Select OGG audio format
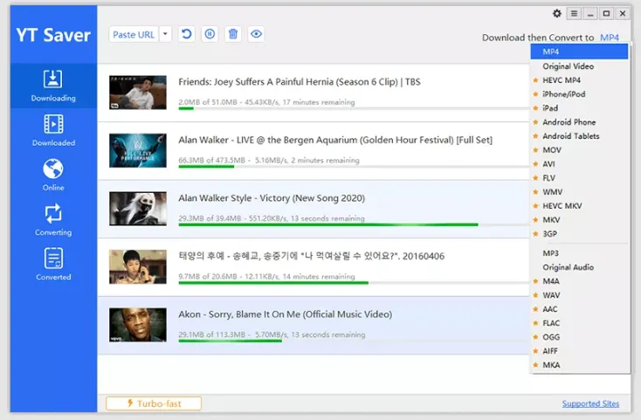This screenshot has height=420, width=641. [579, 337]
